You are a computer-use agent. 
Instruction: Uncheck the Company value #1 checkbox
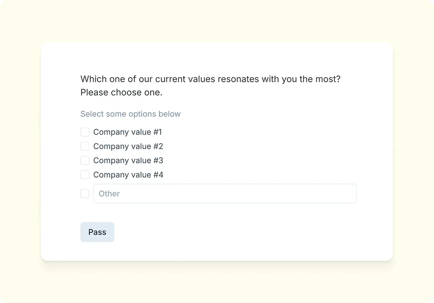tap(85, 132)
